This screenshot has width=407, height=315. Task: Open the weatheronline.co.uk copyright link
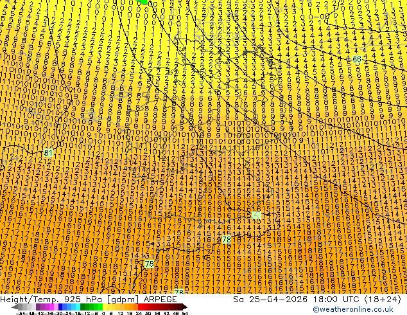point(353,309)
